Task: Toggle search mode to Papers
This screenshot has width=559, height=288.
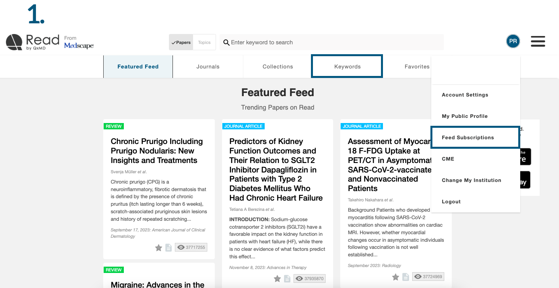Action: (x=181, y=42)
